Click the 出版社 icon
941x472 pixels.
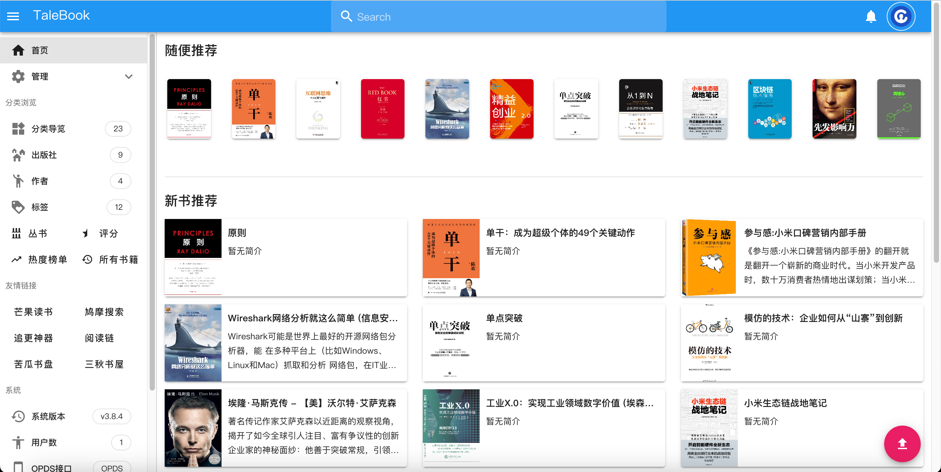click(18, 155)
